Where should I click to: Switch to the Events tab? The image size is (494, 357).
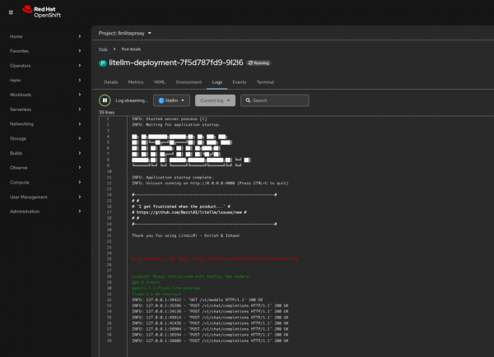click(240, 82)
